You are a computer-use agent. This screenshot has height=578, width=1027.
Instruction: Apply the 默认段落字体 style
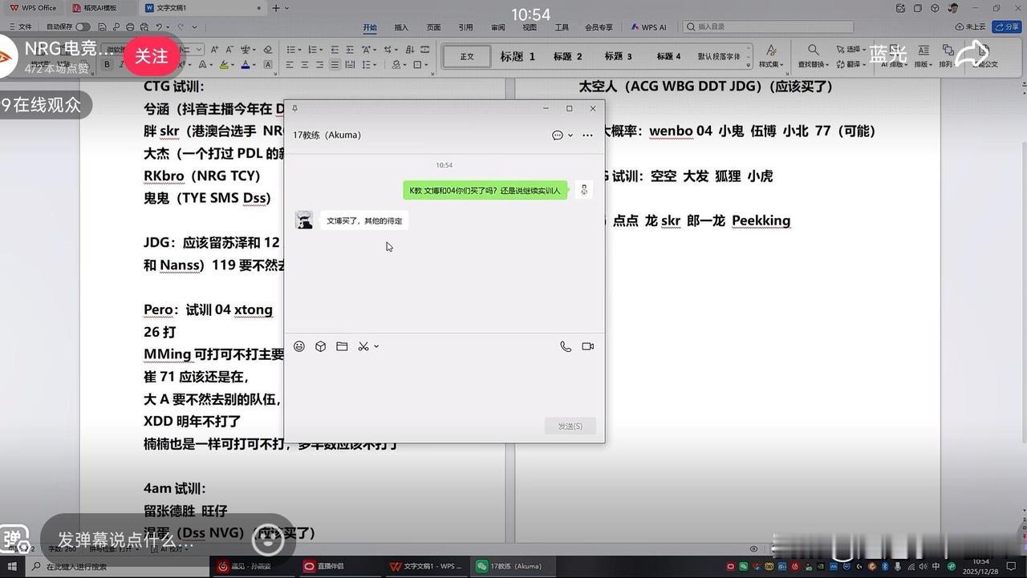pos(719,57)
